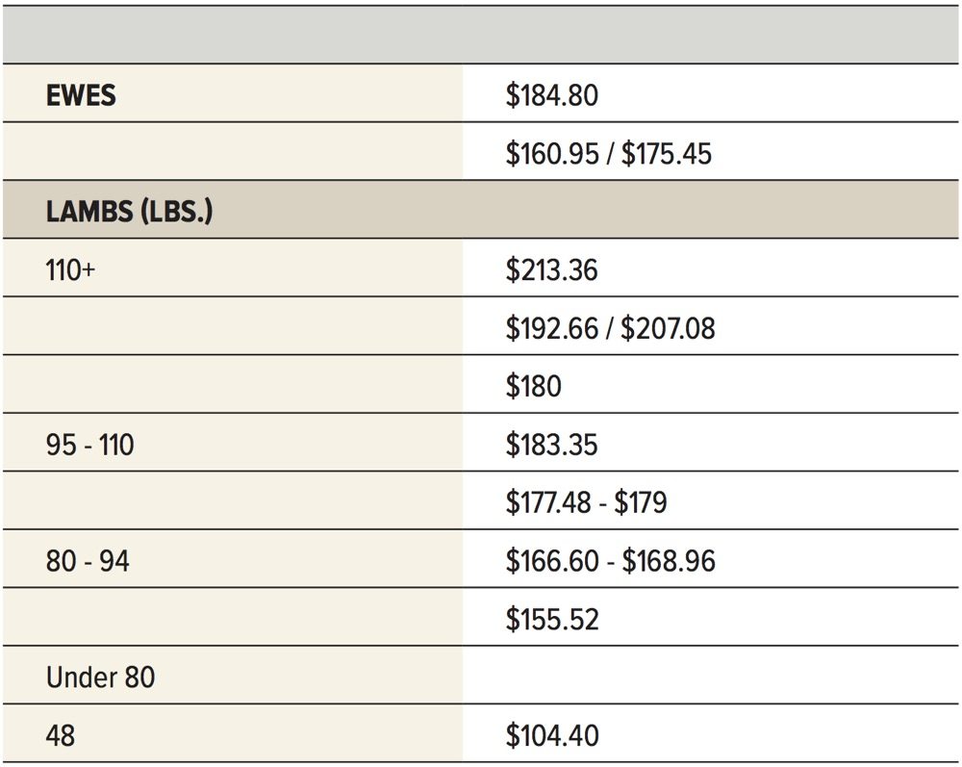Image resolution: width=962 pixels, height=767 pixels.
Task: Select the LAMBS (LBS.) section header
Action: click(129, 212)
